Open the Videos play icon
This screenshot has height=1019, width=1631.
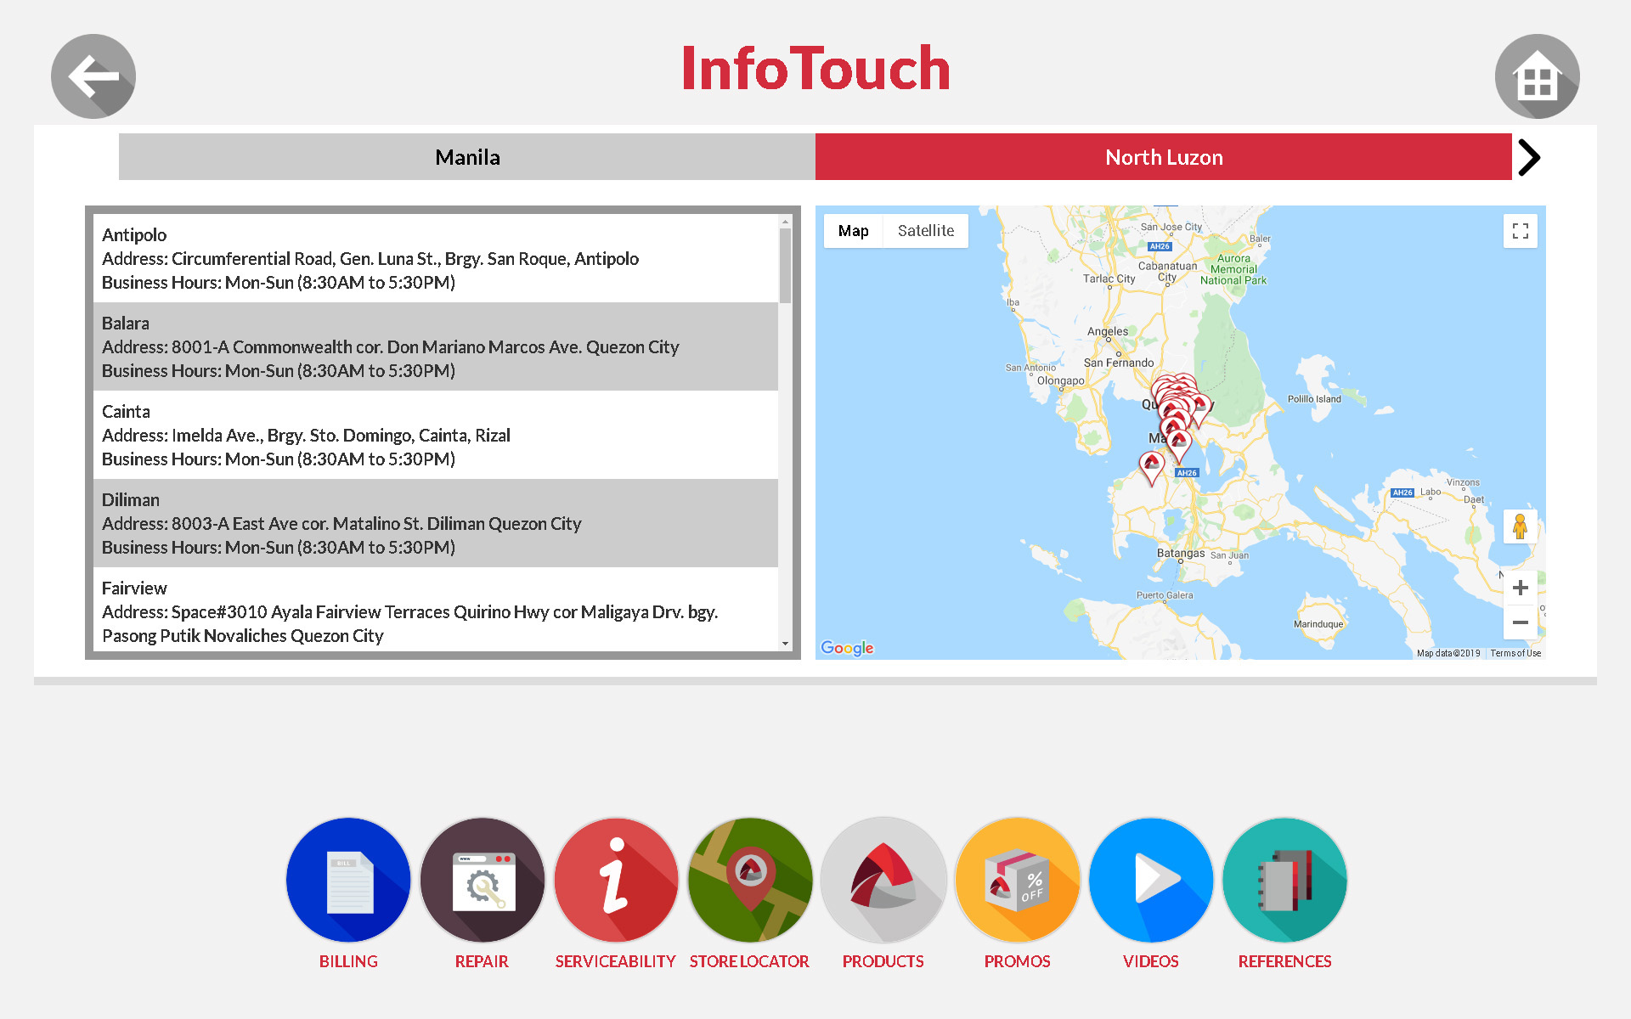pyautogui.click(x=1151, y=880)
